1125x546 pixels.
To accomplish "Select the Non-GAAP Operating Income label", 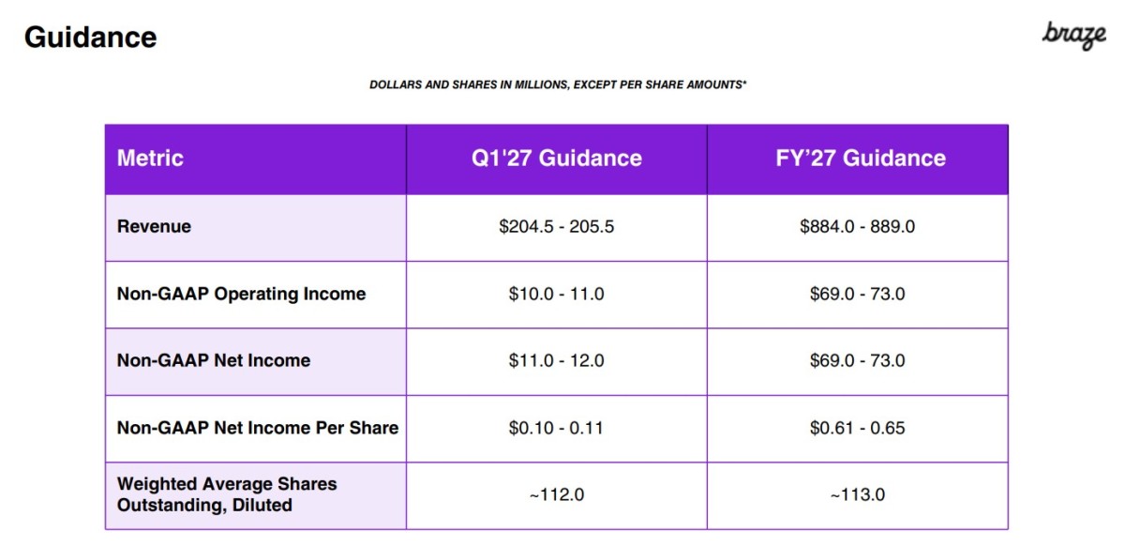I will pos(241,294).
